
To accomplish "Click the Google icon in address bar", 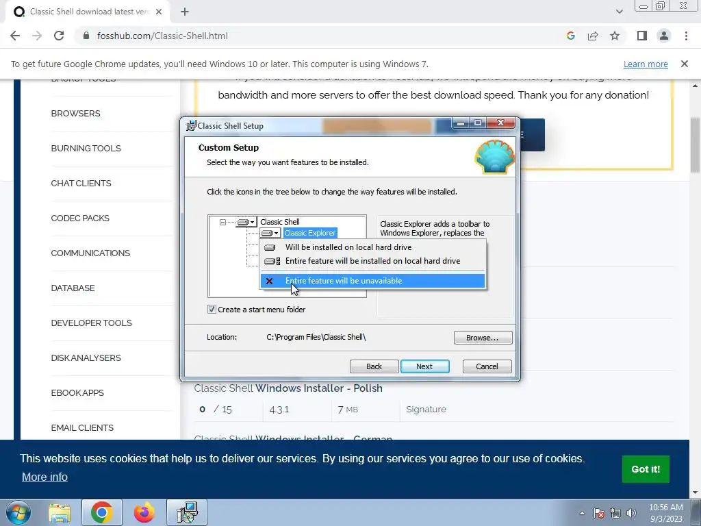I will coord(570,36).
